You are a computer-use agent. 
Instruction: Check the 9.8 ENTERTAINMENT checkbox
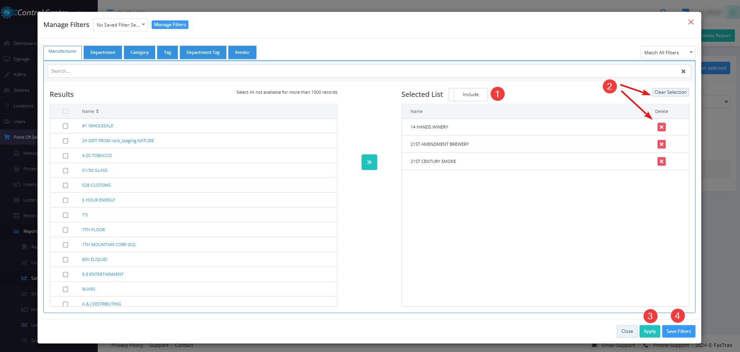(65, 275)
